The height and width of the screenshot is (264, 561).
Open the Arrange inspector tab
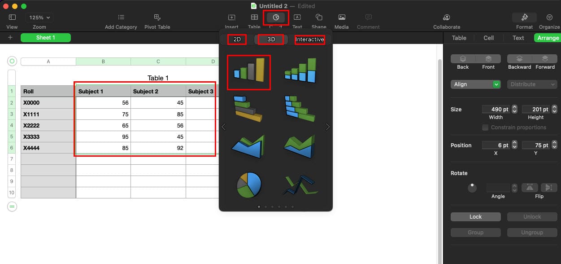coord(548,38)
